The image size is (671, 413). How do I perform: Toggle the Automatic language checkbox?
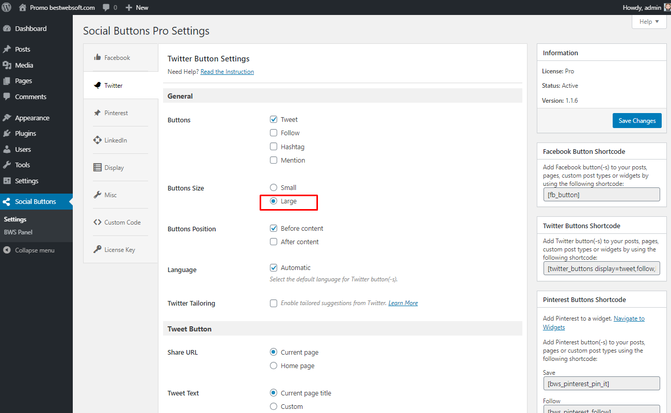(274, 267)
